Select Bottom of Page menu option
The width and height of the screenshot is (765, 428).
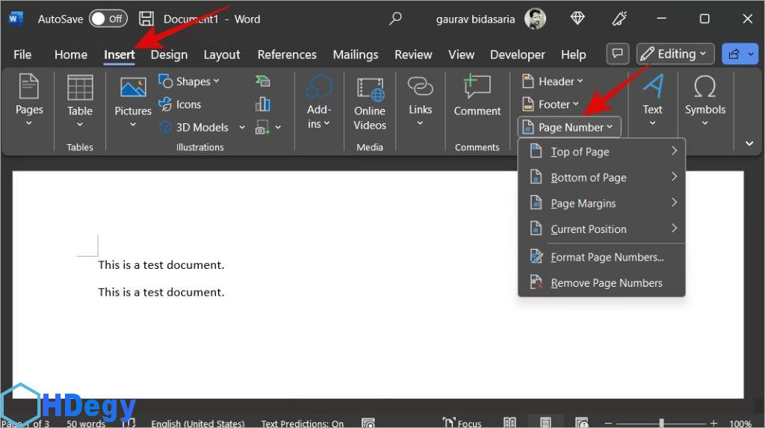tap(589, 178)
